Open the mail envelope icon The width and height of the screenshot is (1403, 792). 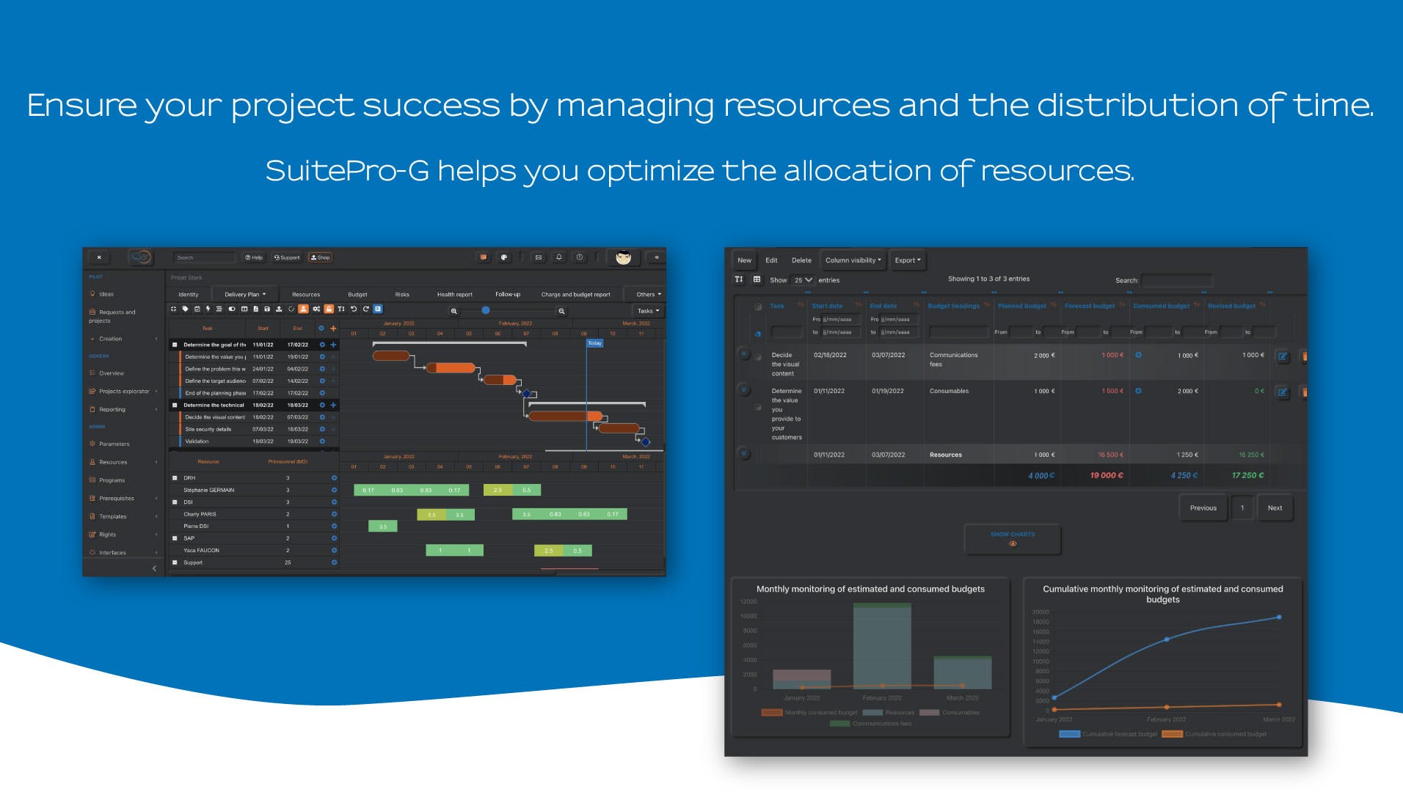pos(539,257)
